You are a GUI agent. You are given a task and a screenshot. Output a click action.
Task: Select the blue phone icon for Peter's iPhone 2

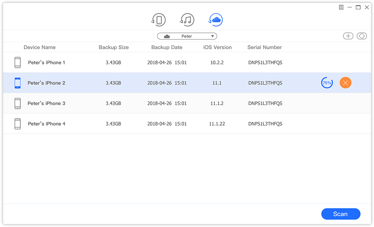pyautogui.click(x=18, y=83)
